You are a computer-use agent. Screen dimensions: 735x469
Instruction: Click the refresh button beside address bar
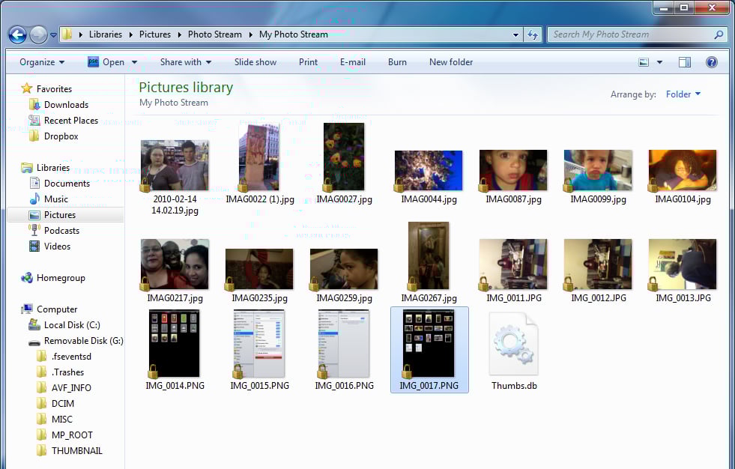(533, 34)
